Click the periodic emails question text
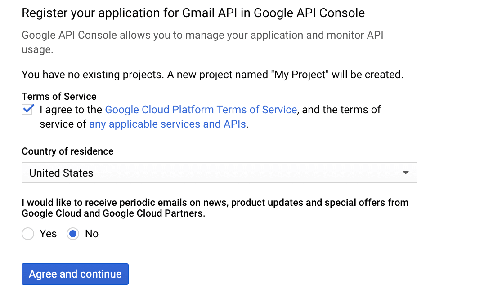 pyautogui.click(x=215, y=208)
